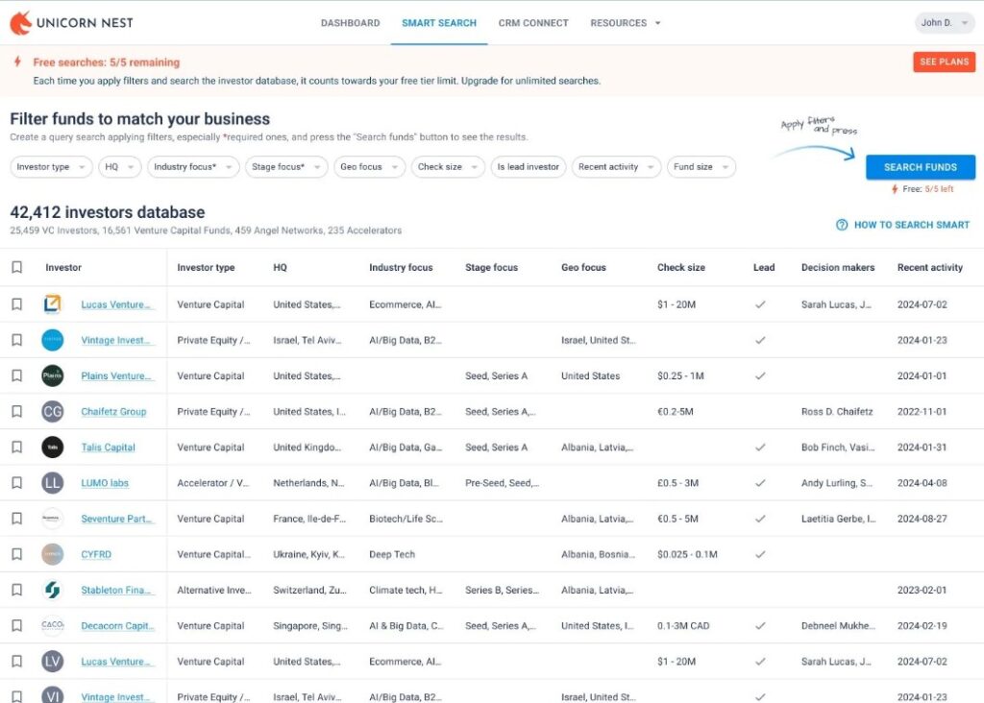Viewport: 984px width, 703px height.
Task: Bookmark the CYFRD row
Action: [x=17, y=554]
